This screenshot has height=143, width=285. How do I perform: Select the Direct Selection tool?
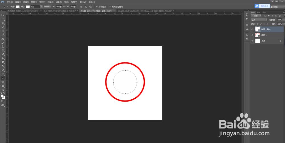click(x=3, y=78)
